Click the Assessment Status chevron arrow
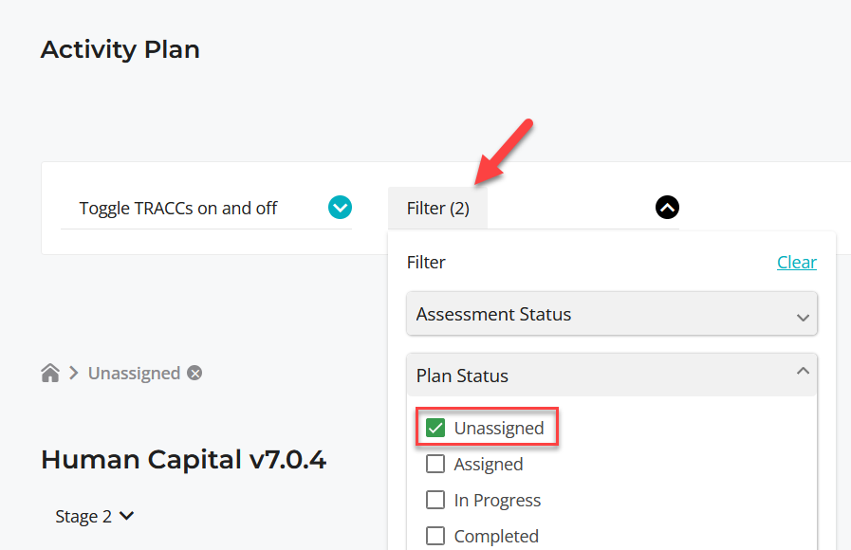The image size is (851, 550). (803, 318)
